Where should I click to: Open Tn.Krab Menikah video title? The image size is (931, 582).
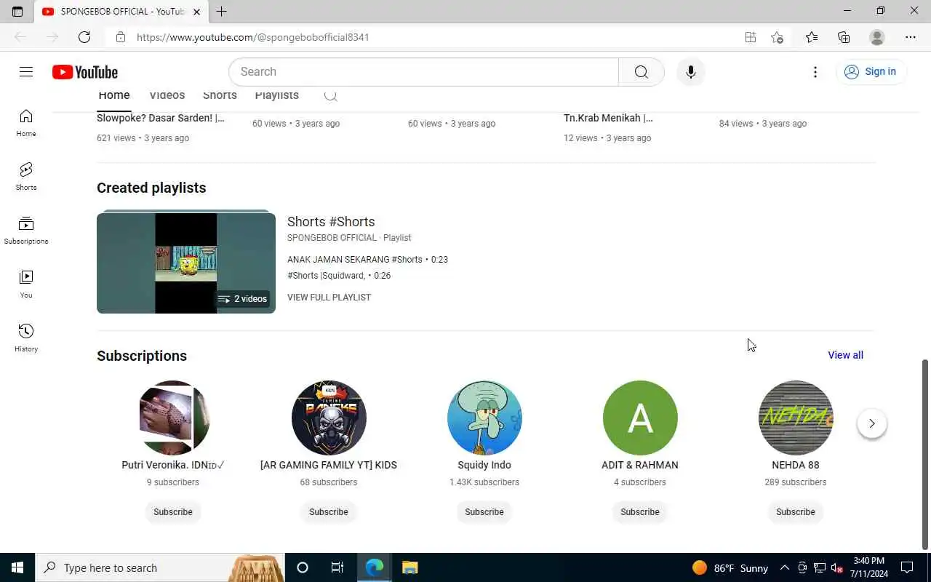pos(608,118)
